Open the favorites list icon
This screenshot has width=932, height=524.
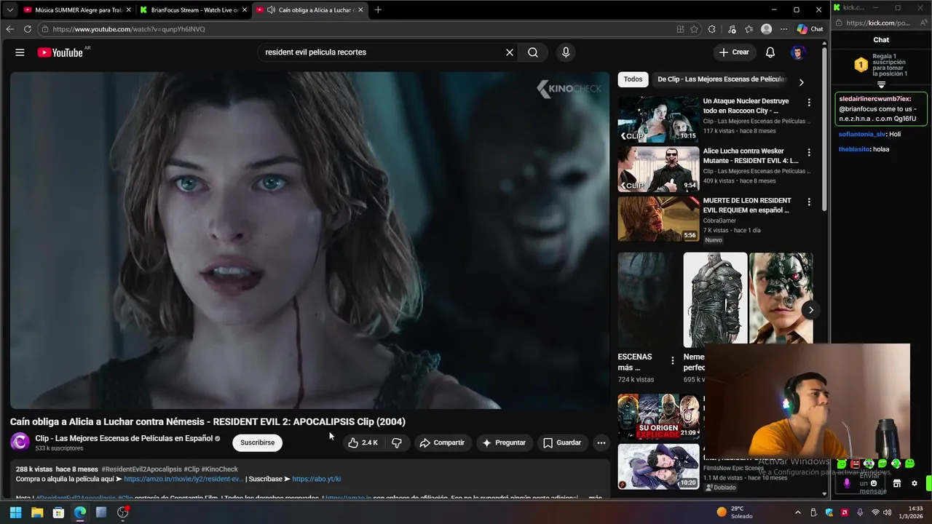749,29
